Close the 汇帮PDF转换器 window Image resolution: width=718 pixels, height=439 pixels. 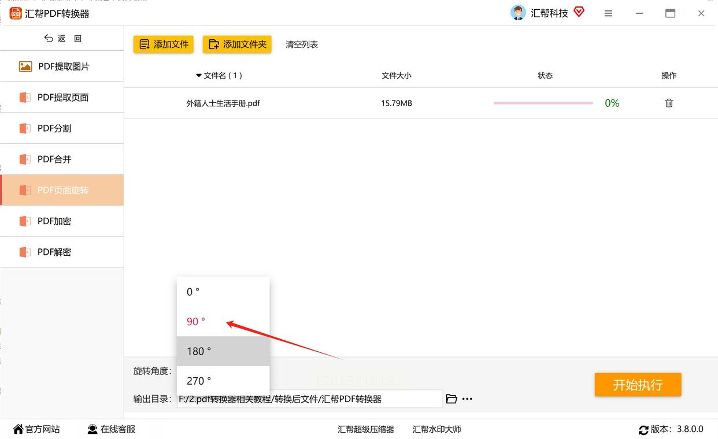(x=701, y=13)
